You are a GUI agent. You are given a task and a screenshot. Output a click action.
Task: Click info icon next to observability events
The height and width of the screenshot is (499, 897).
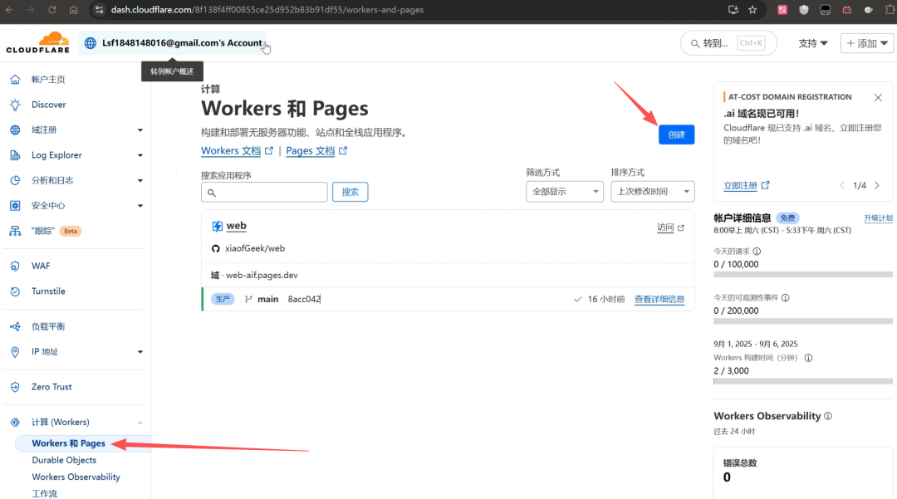tap(786, 298)
